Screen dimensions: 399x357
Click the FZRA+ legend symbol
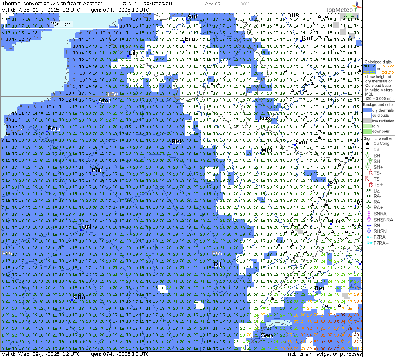pyautogui.click(x=369, y=243)
